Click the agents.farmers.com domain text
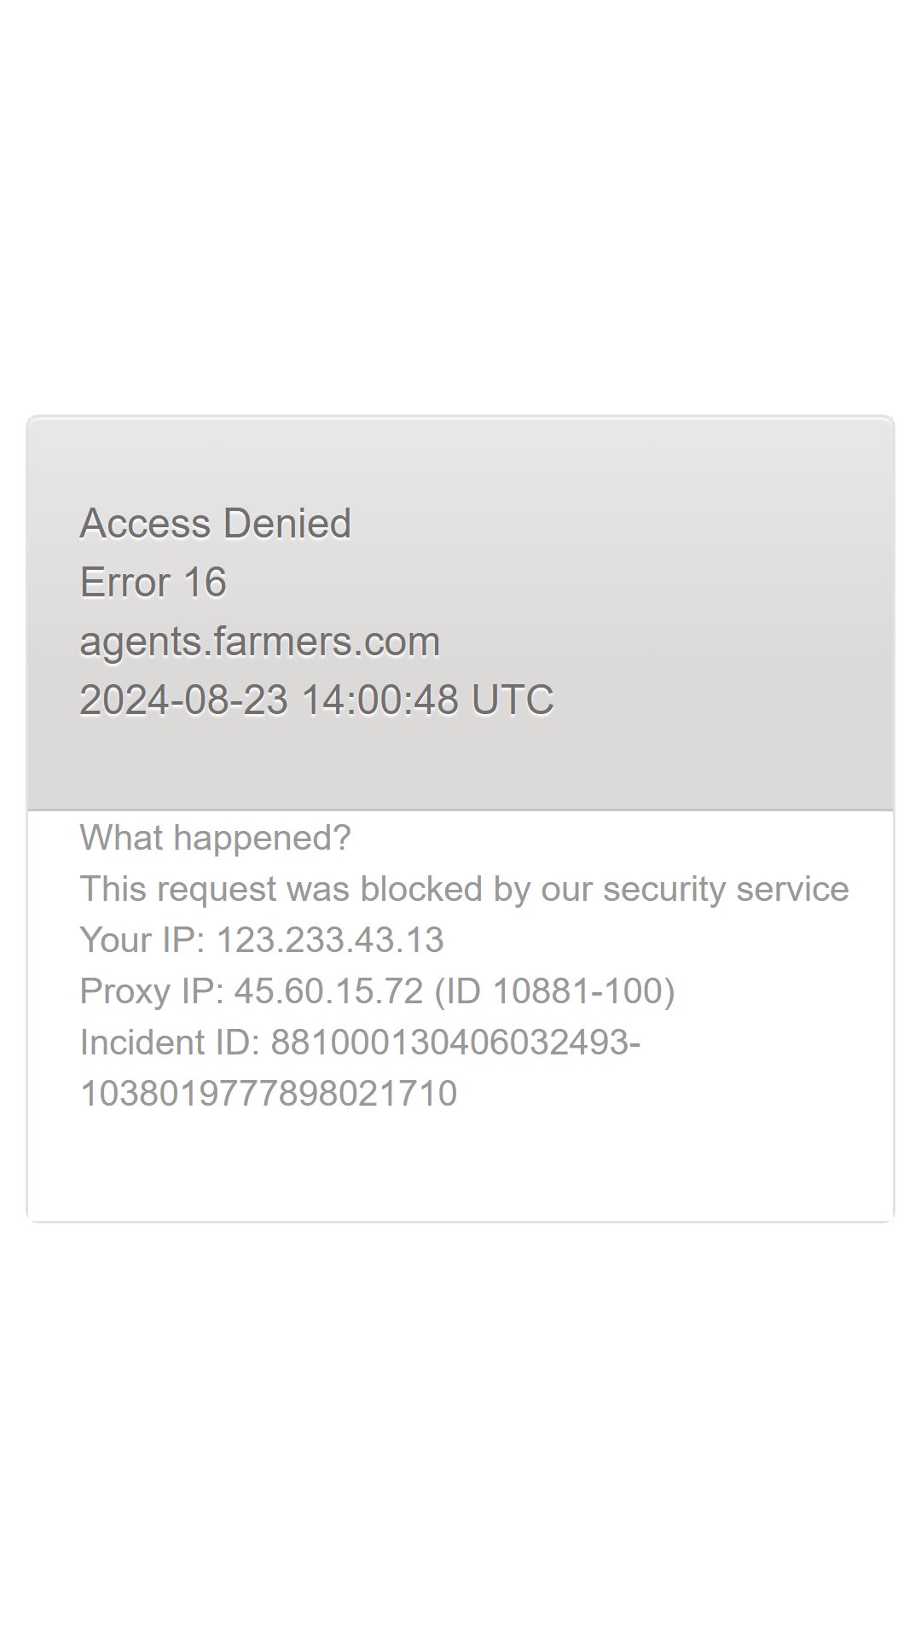The width and height of the screenshot is (921, 1638). (x=259, y=642)
